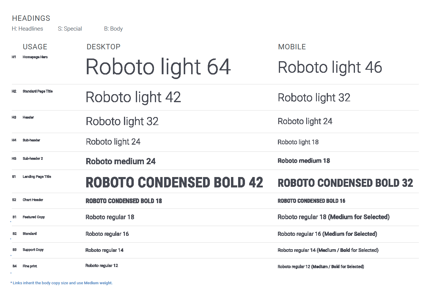Select the MOBILE column header

[x=292, y=47]
